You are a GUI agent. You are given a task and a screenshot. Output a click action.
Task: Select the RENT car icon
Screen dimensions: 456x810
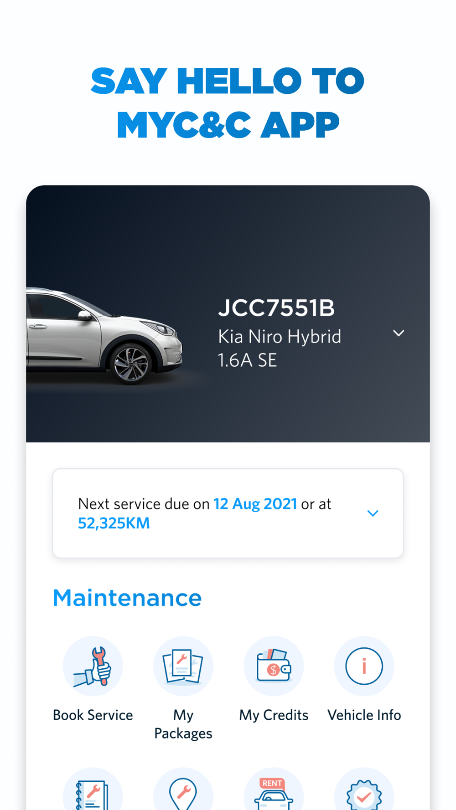274,793
